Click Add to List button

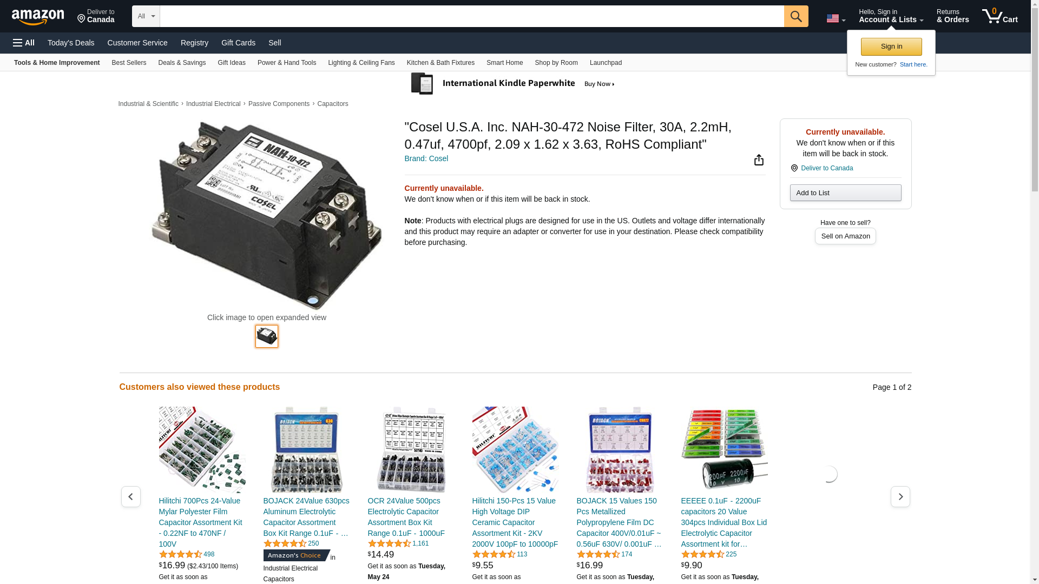[x=845, y=193]
